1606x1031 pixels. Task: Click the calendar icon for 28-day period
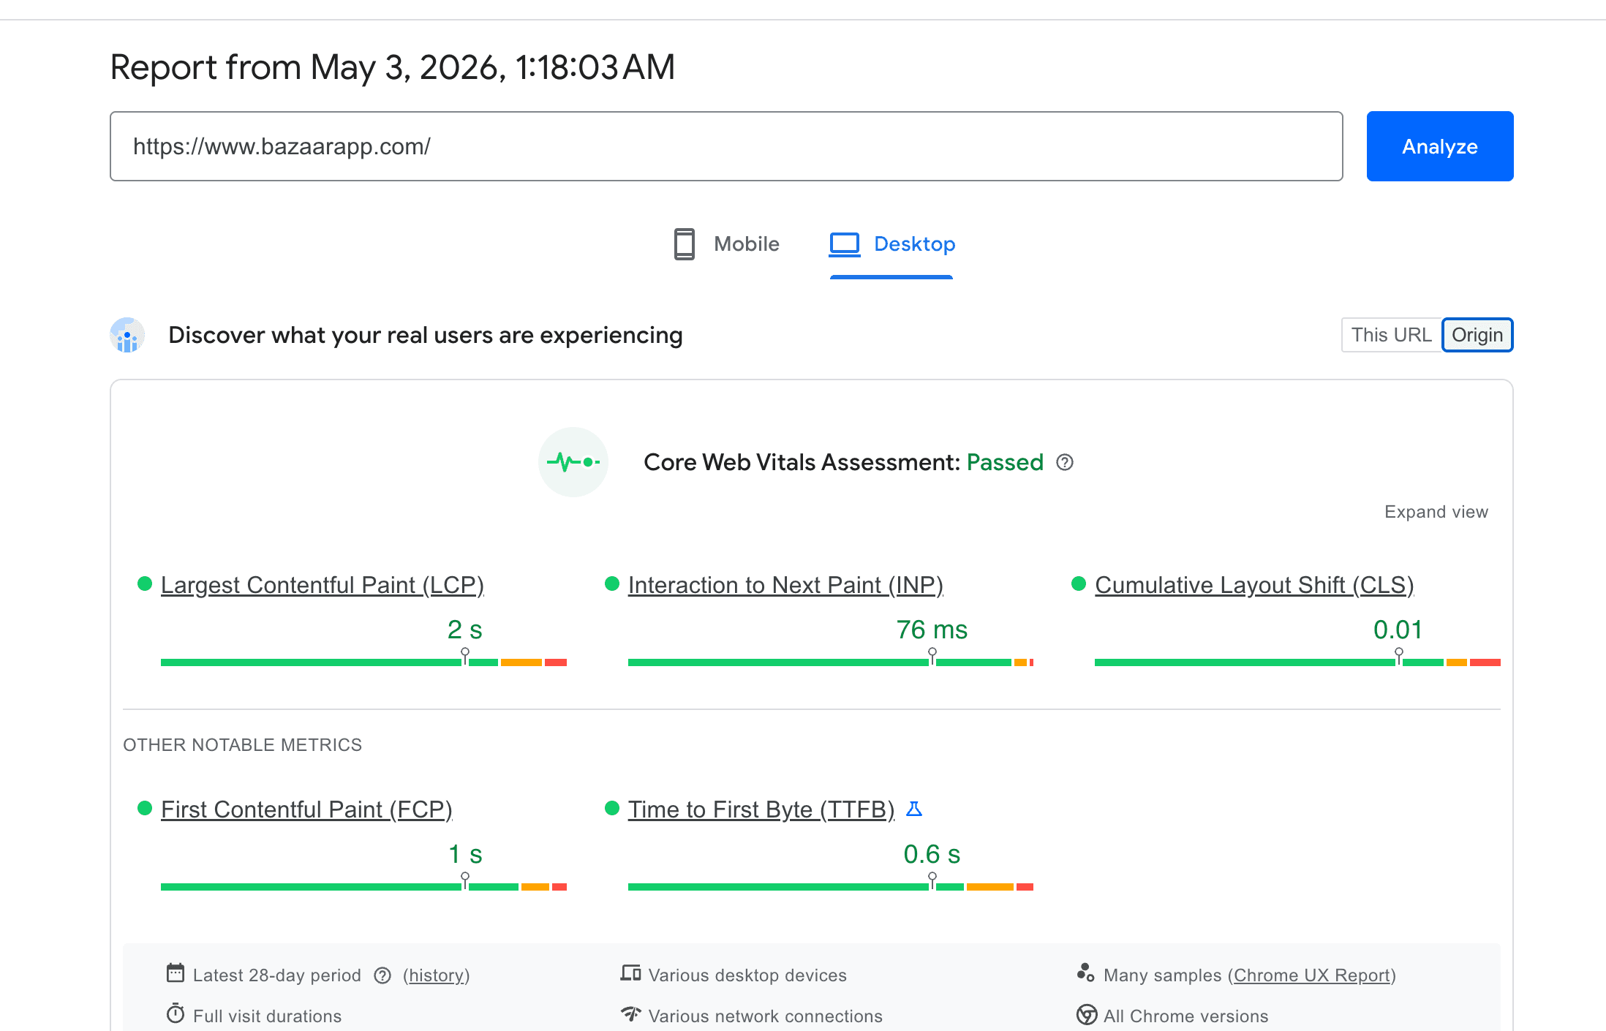tap(176, 973)
